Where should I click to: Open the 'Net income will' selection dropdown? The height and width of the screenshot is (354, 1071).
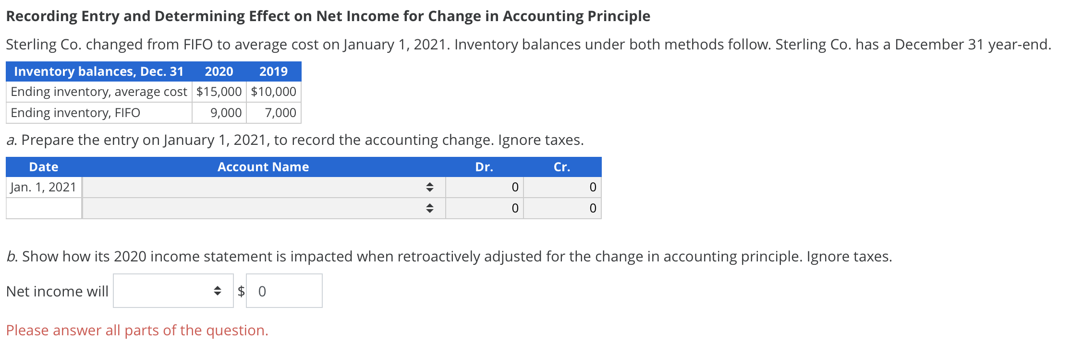[173, 290]
